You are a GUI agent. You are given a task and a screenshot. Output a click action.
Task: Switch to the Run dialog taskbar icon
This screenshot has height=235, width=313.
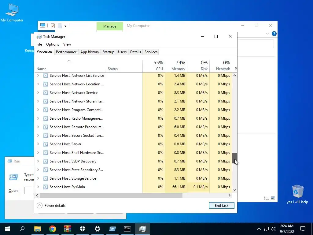(x=112, y=229)
